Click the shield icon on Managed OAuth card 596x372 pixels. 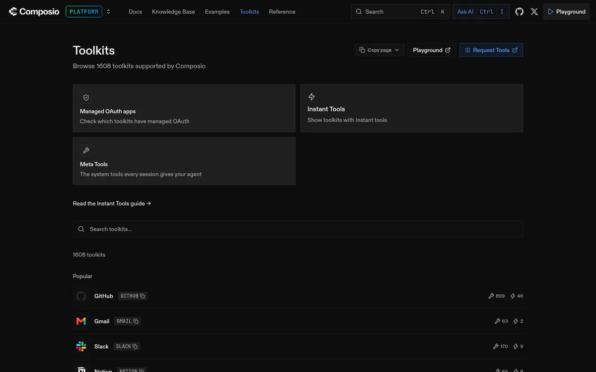pyautogui.click(x=86, y=98)
